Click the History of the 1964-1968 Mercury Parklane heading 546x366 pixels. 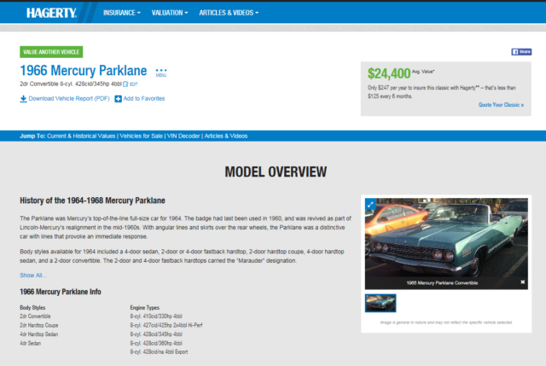[x=92, y=200]
